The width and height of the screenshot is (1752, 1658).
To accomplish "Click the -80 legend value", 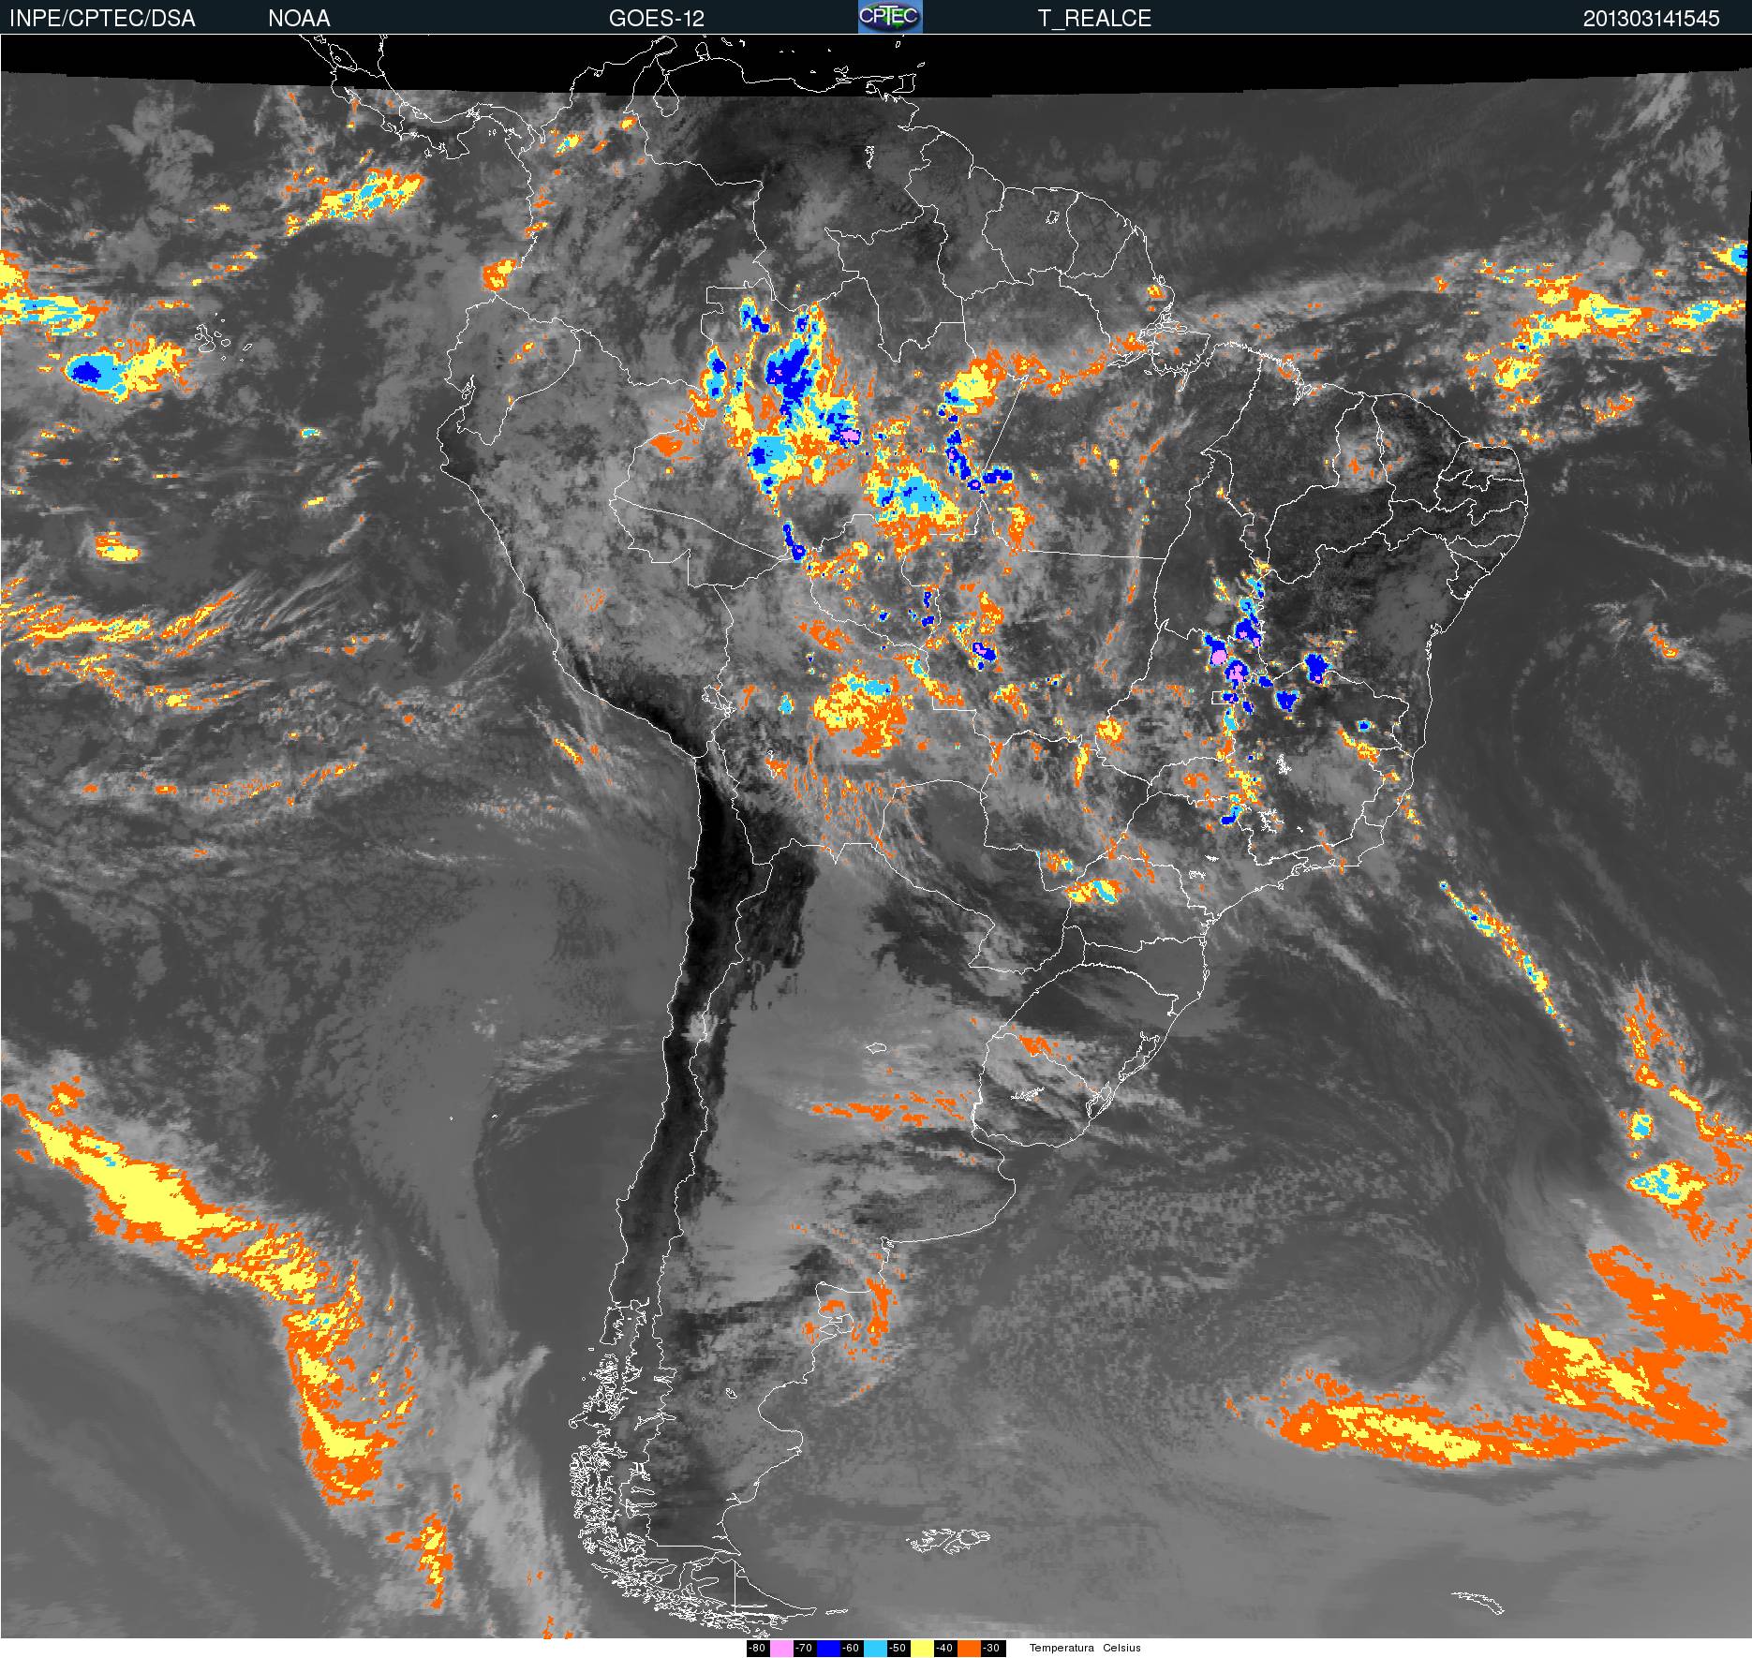I will [758, 1649].
